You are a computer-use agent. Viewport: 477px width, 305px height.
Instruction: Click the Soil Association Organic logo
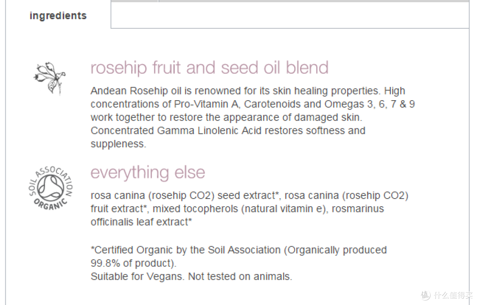click(x=51, y=188)
